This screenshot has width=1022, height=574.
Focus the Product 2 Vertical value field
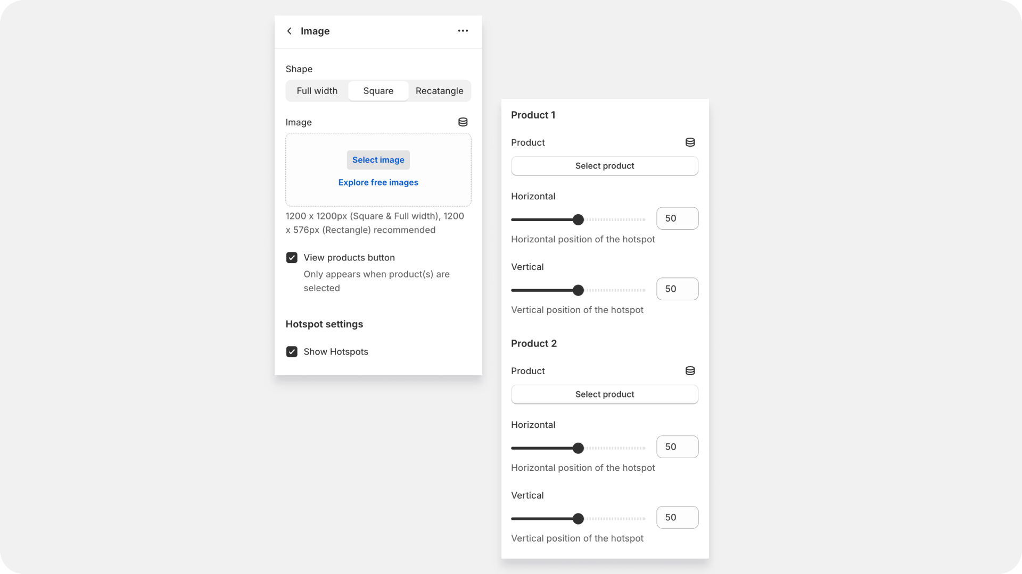coord(678,518)
